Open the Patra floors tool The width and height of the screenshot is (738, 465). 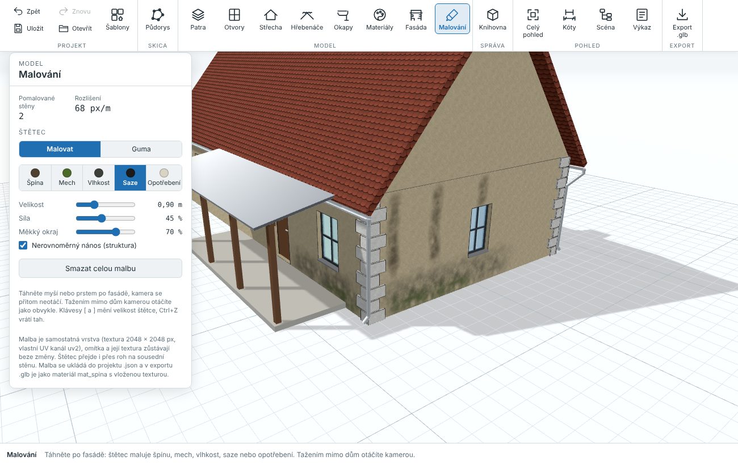click(198, 19)
